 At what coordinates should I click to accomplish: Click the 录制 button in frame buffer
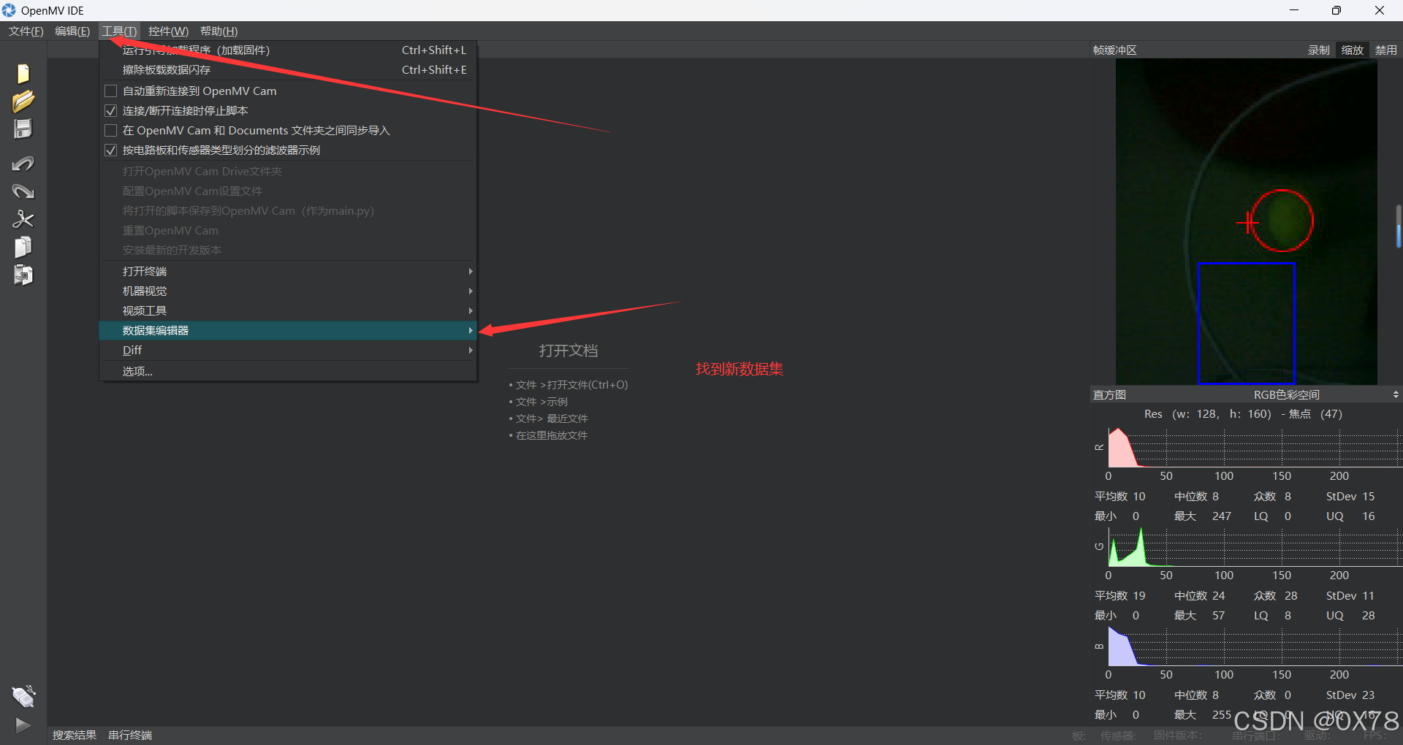click(x=1319, y=50)
